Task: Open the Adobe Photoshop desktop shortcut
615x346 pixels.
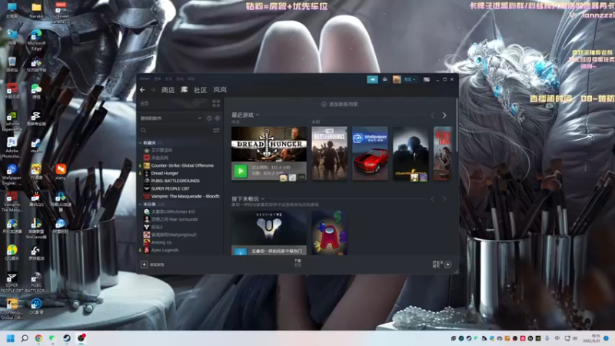Action: pos(12,148)
